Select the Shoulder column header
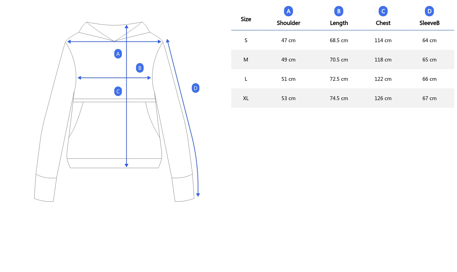457x272 pixels. [x=288, y=23]
